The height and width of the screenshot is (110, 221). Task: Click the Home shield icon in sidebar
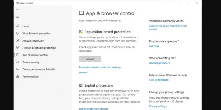17,26
